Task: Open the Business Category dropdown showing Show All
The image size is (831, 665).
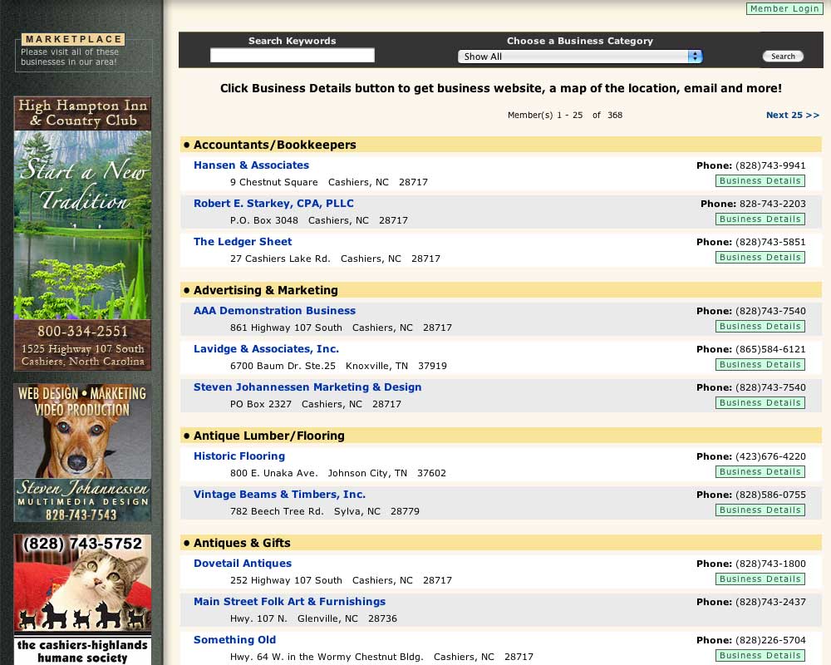Action: click(580, 57)
